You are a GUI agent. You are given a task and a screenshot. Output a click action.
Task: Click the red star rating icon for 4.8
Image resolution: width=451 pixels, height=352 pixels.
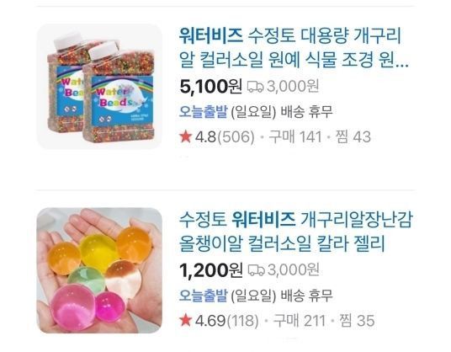click(x=185, y=136)
